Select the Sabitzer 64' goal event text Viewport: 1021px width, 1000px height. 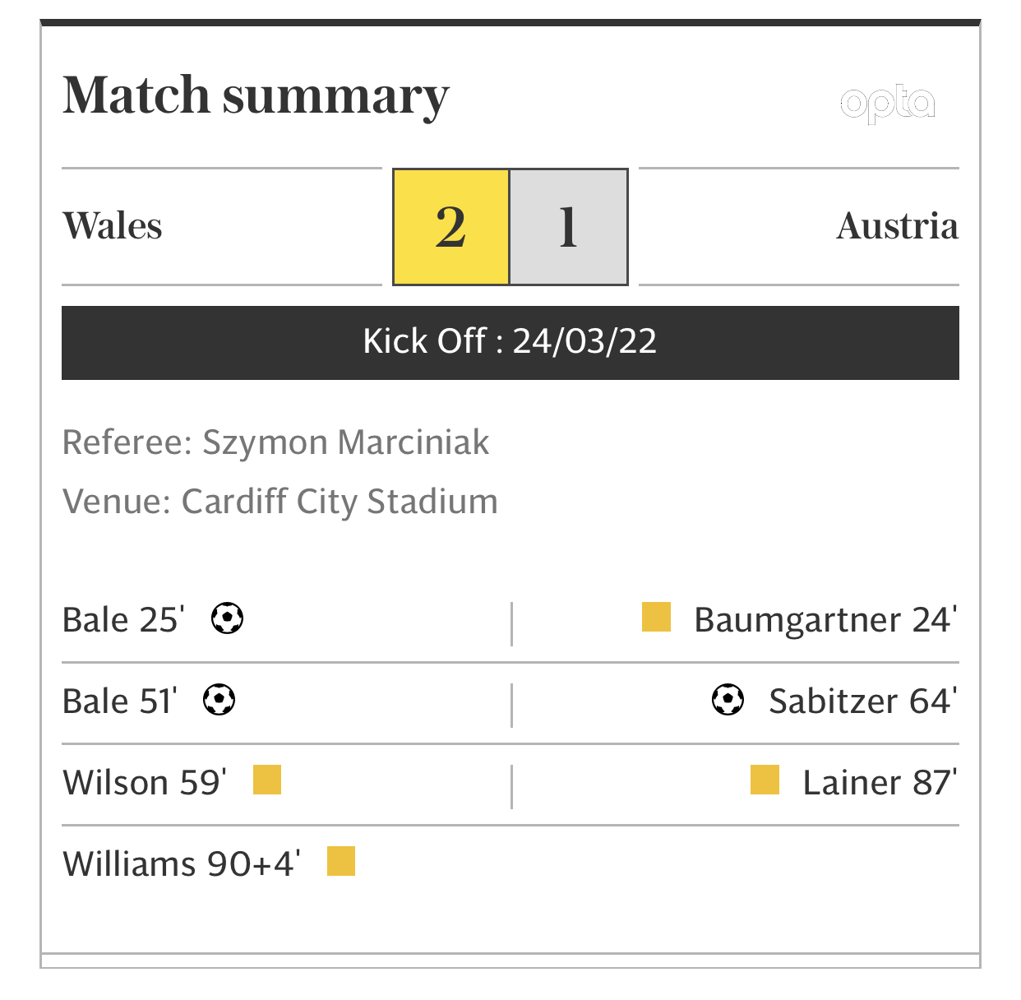[862, 701]
